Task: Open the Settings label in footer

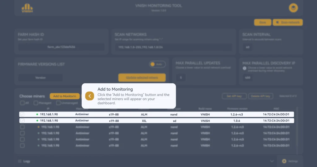Action: coord(293,161)
